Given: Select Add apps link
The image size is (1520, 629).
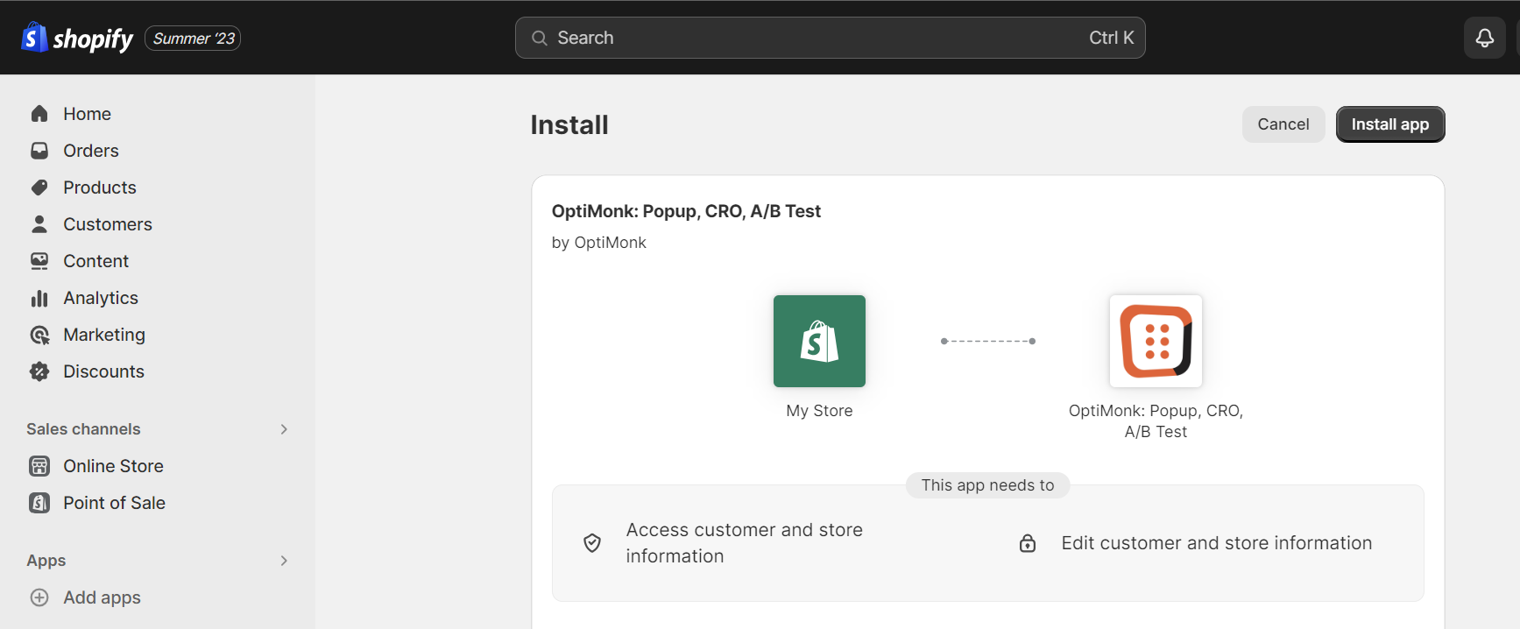Looking at the screenshot, I should (102, 597).
